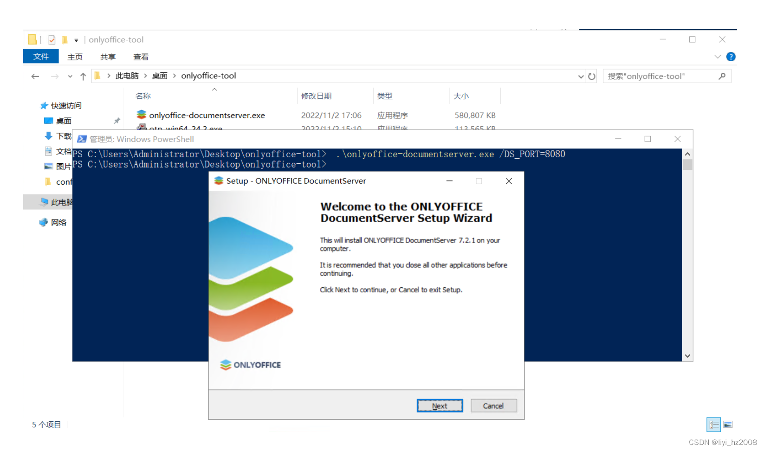Open 下载 in the navigation pane
This screenshot has height=451, width=764.
tap(63, 136)
